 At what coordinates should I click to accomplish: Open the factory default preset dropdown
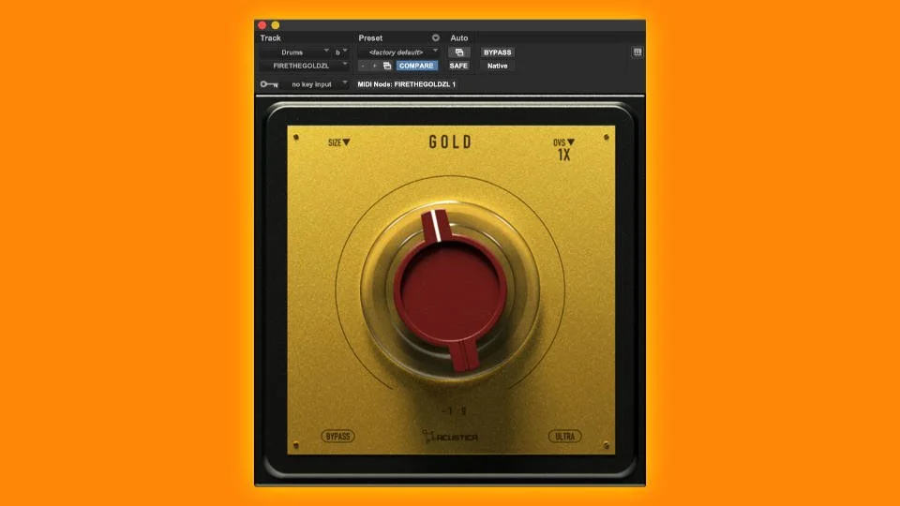pyautogui.click(x=398, y=52)
